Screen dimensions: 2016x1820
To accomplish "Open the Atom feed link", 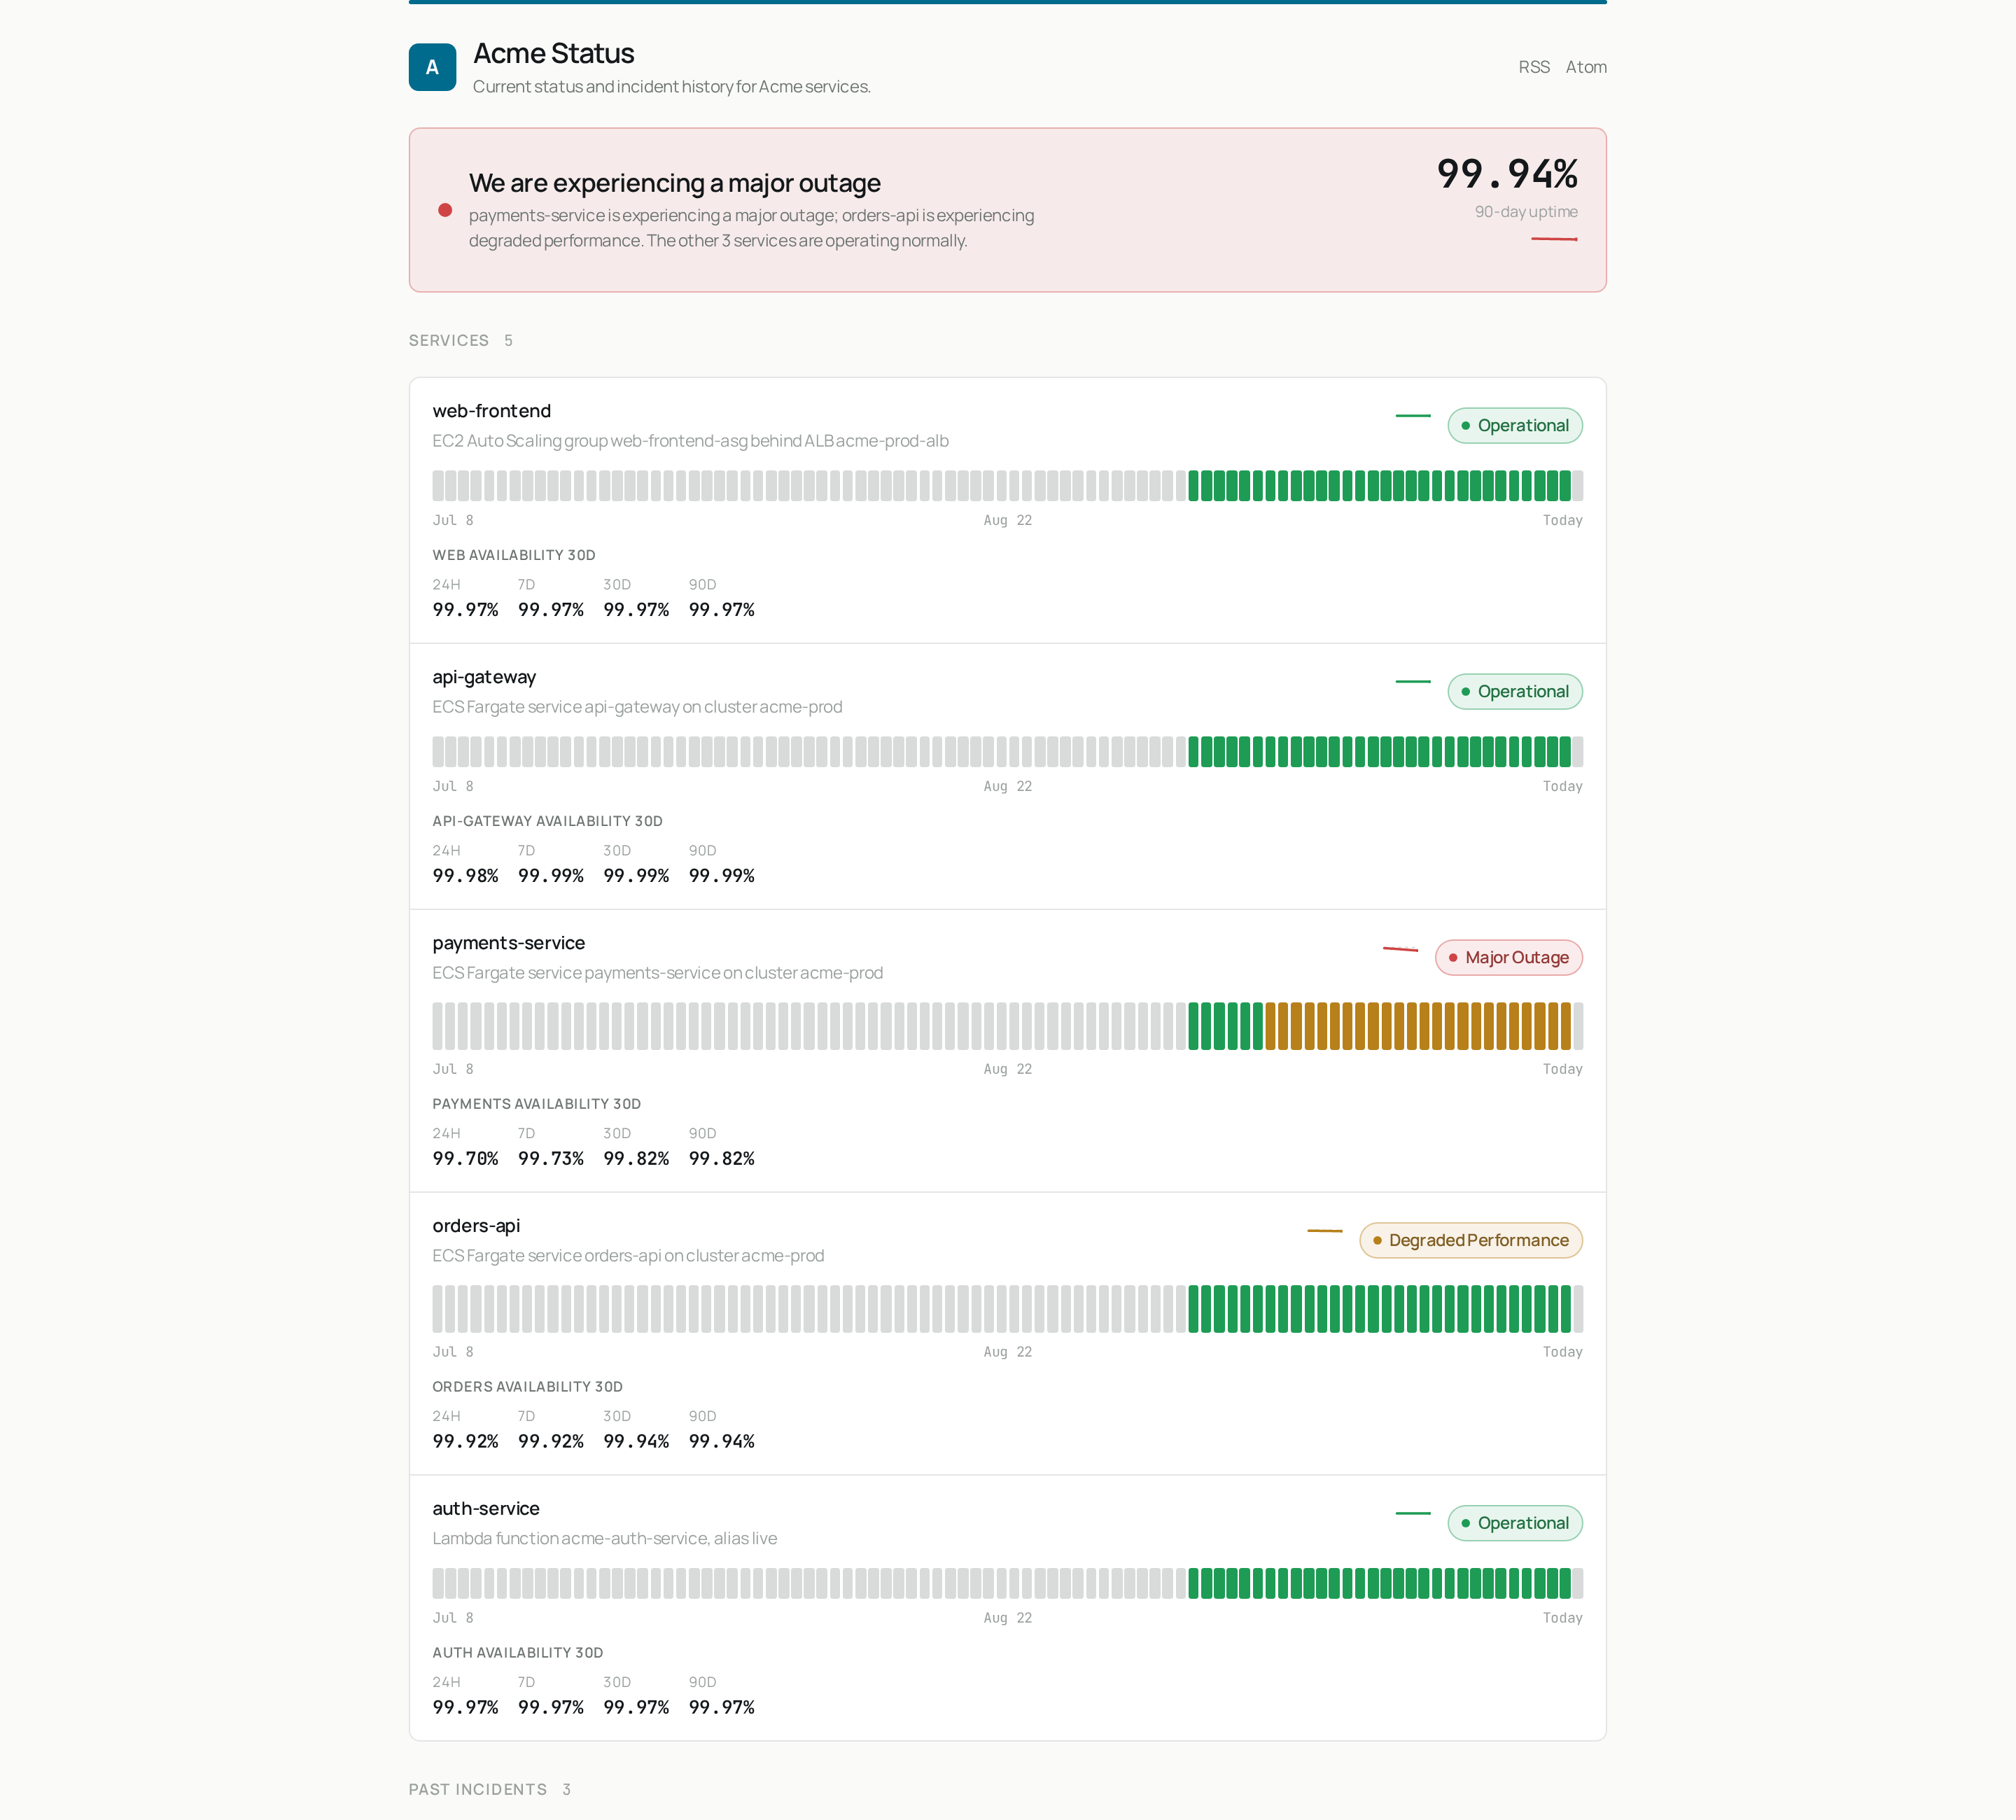I will (x=1585, y=67).
